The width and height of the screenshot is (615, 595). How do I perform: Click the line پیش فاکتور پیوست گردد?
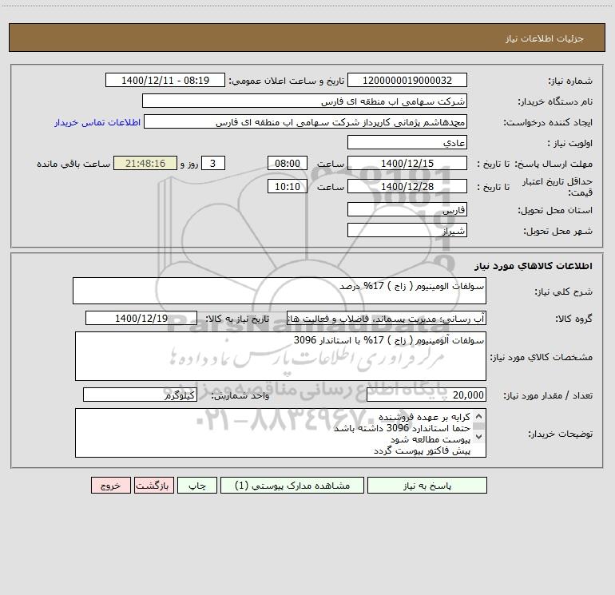click(x=422, y=451)
